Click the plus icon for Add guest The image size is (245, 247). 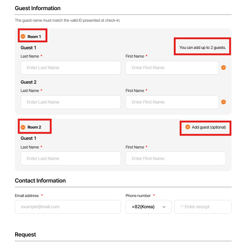click(188, 127)
